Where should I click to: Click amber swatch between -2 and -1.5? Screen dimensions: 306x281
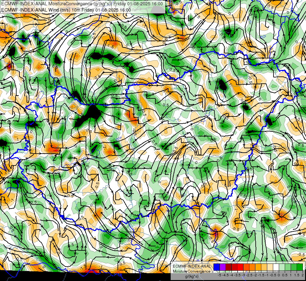[x=258, y=267]
